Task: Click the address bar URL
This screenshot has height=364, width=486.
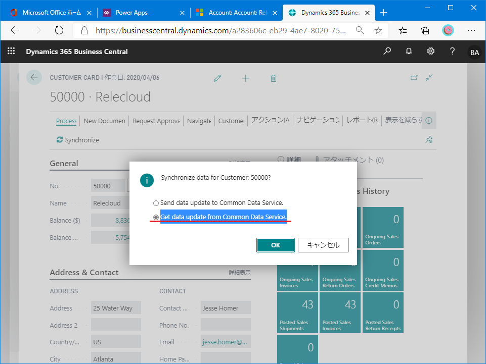Action: (x=220, y=30)
